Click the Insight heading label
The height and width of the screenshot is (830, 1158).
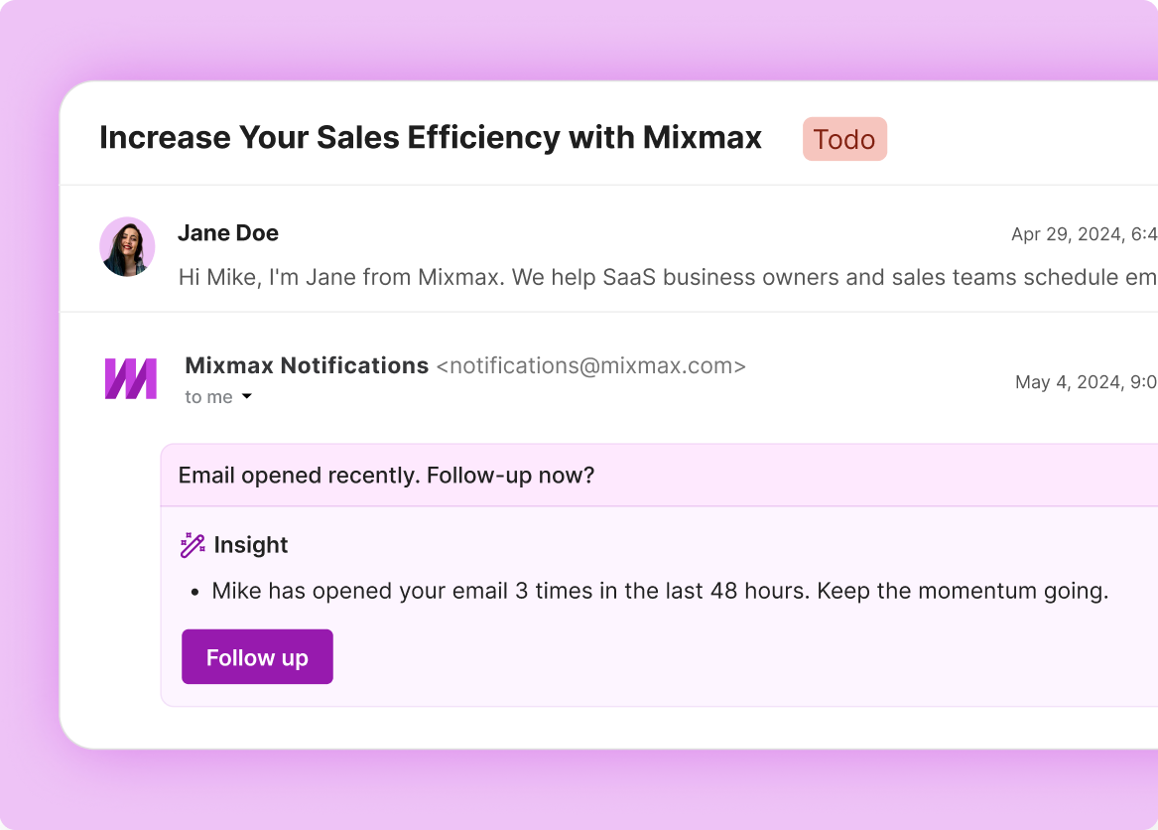click(x=251, y=545)
